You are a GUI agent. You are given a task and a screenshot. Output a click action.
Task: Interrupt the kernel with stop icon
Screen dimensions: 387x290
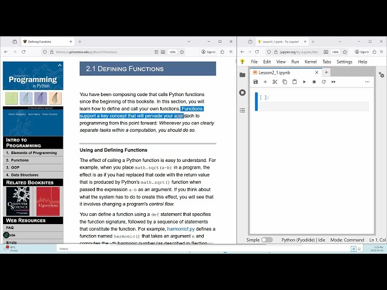click(314, 82)
